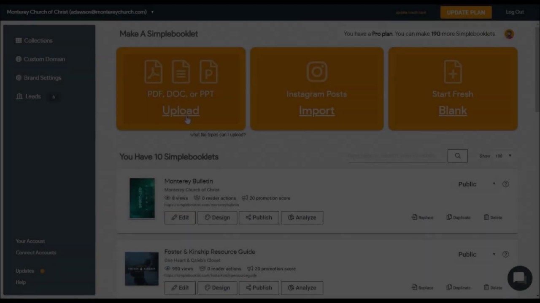The width and height of the screenshot is (540, 303).
Task: Click Design for Foster & Kinship Resource Guide
Action: pos(217,288)
